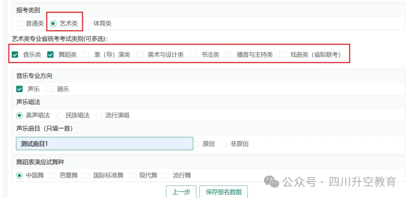Check the 器乐 direction checkbox
409x198 pixels.
point(49,89)
